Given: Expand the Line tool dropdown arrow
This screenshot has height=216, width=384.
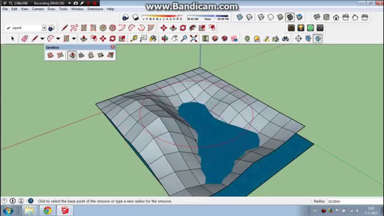Looking at the screenshot, I should tap(42, 38).
